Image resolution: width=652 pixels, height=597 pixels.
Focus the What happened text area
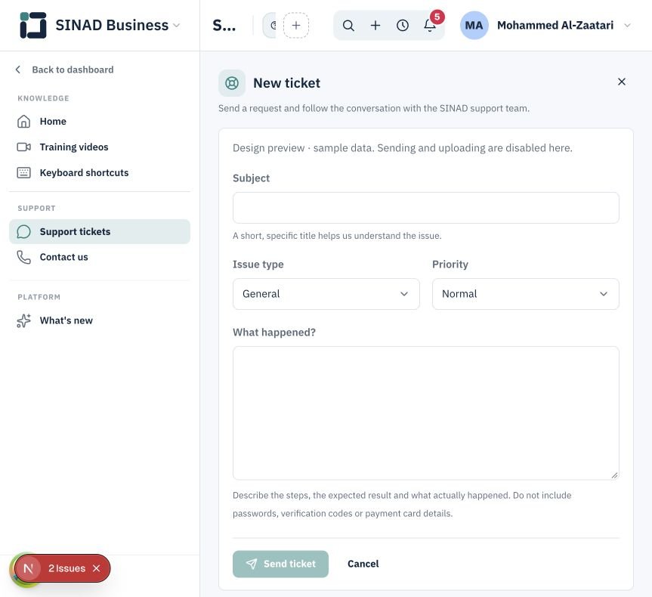[426, 413]
